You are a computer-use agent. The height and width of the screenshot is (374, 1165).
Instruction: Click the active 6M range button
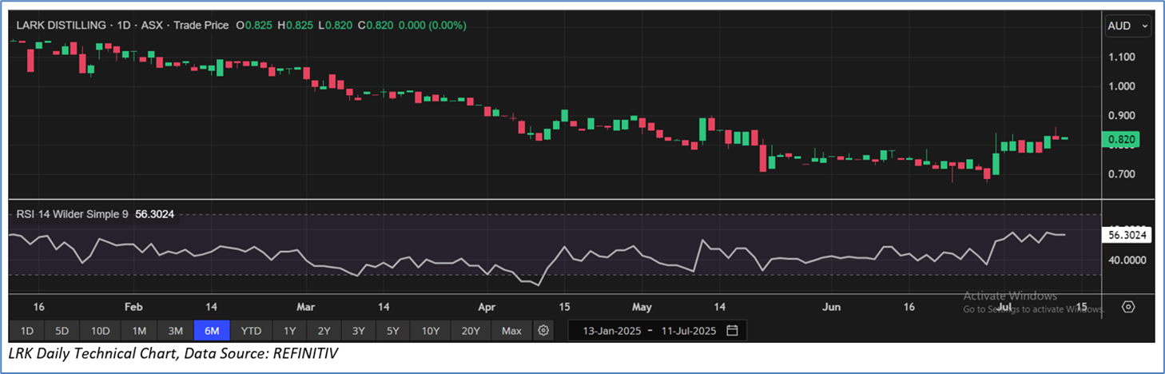click(212, 331)
